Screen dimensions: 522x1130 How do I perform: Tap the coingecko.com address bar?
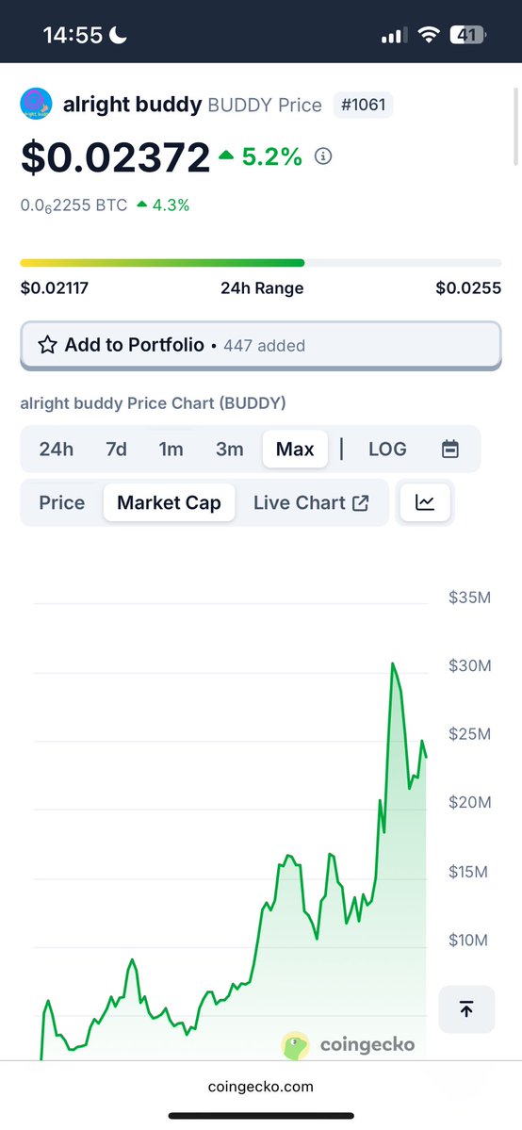click(x=261, y=1086)
